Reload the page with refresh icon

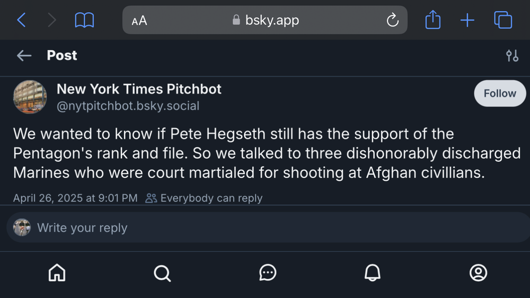coord(392,21)
